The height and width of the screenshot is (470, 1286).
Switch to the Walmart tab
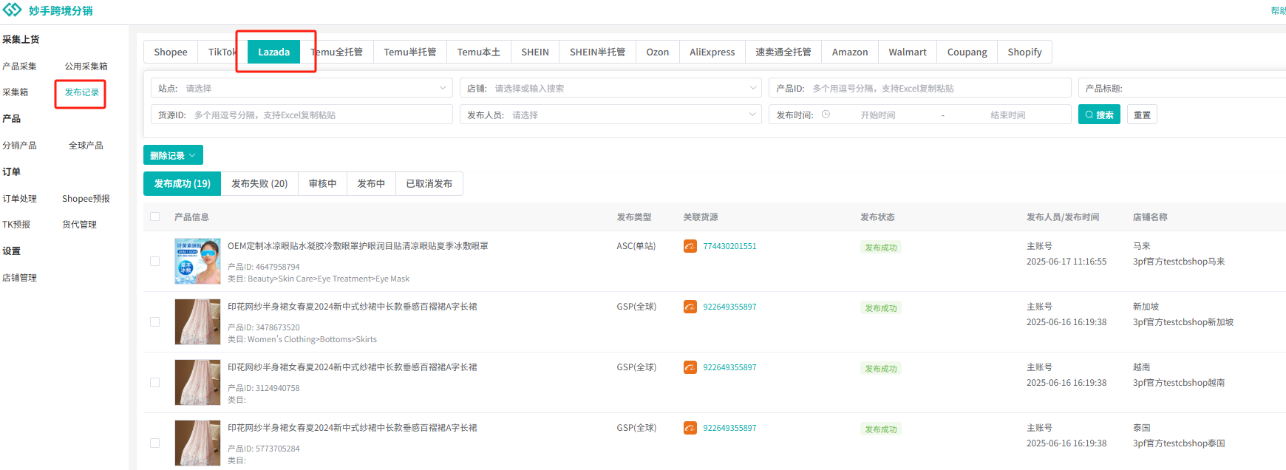pos(908,52)
